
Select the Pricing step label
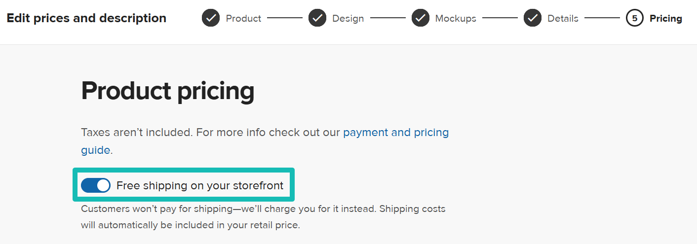click(x=665, y=18)
